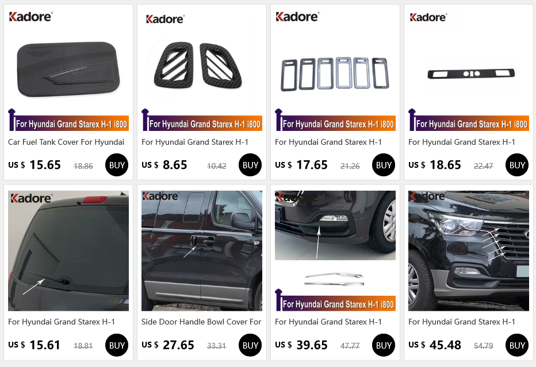Click BUY on the $15.61 rear wiper item
Viewport: 536px width, 367px height.
pos(117,345)
